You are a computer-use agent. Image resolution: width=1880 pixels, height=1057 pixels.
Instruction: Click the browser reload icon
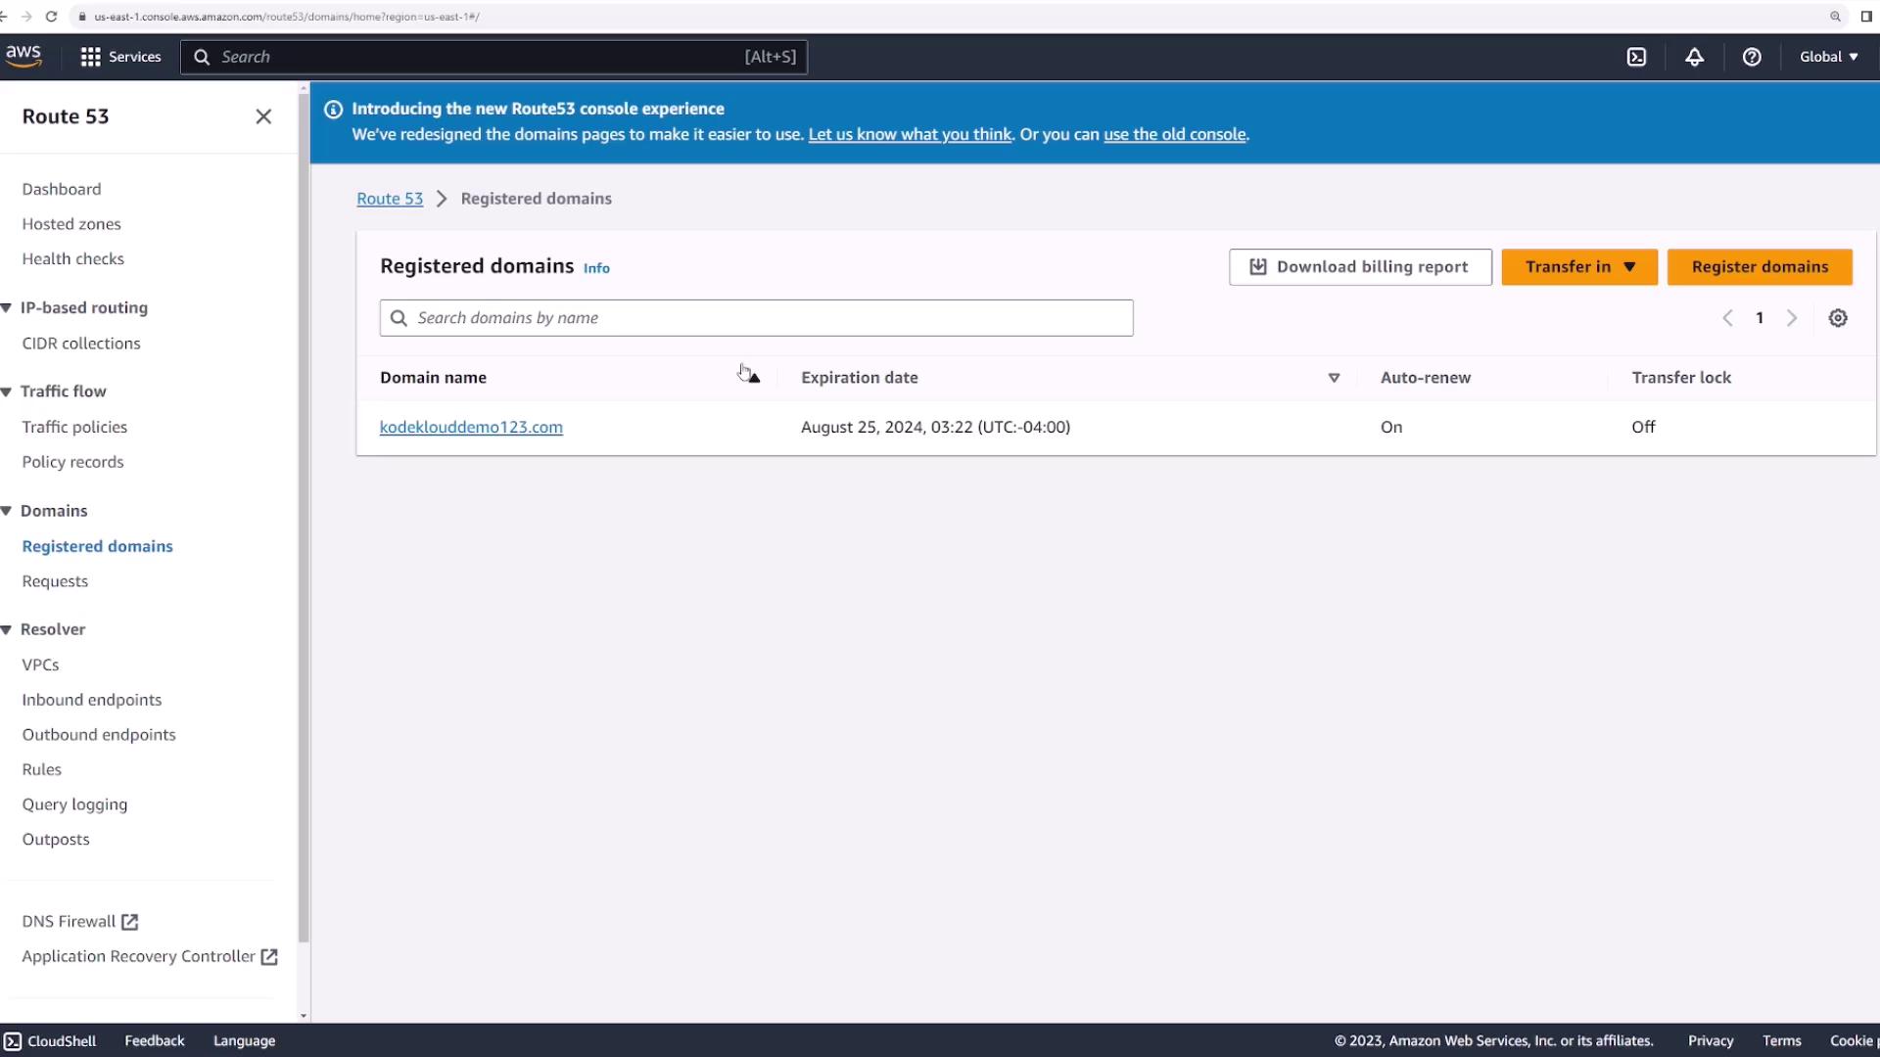[51, 17]
